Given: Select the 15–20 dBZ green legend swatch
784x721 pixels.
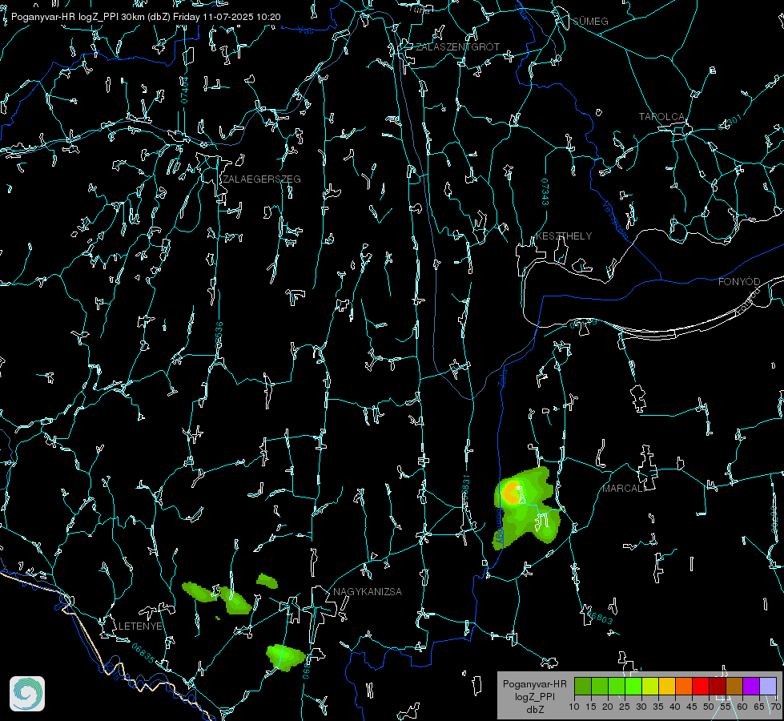Looking at the screenshot, I should point(600,686).
